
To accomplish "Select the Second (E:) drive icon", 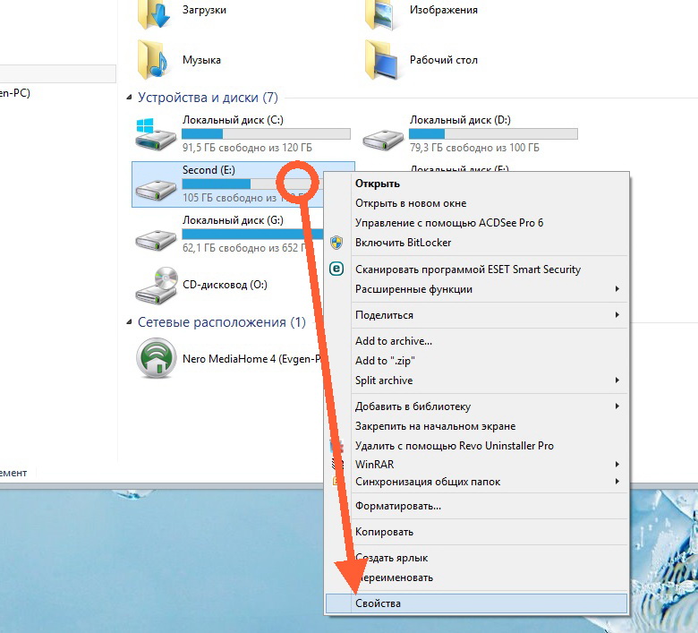I will 156,184.
